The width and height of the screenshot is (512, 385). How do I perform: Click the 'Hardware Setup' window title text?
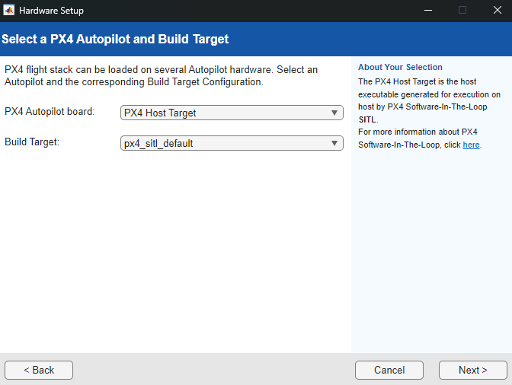coord(51,11)
